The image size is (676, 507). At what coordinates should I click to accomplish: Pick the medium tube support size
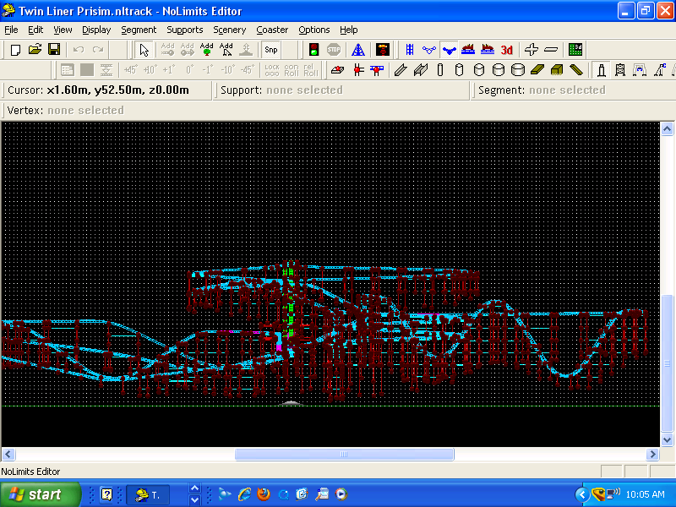[x=478, y=70]
